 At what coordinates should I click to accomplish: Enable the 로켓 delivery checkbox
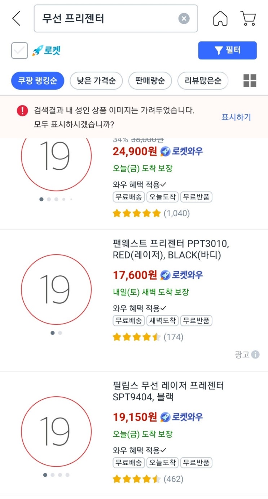(x=19, y=50)
